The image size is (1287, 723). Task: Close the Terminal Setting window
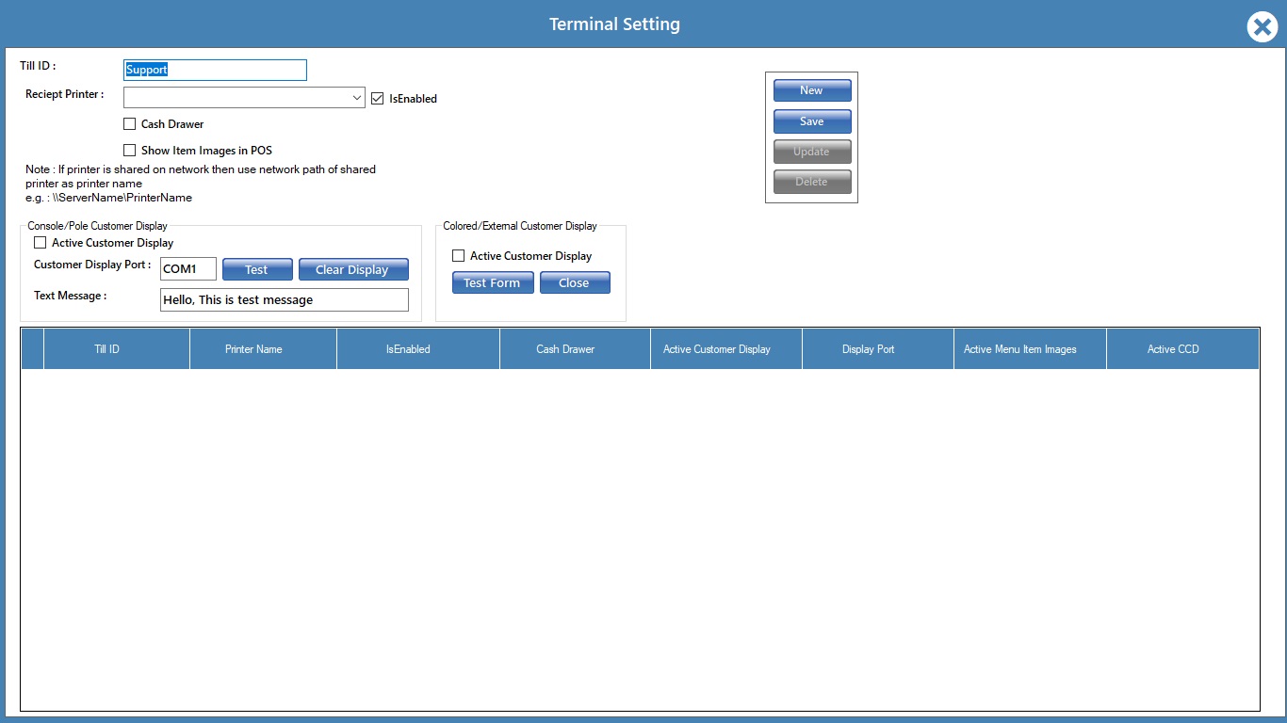point(1262,26)
